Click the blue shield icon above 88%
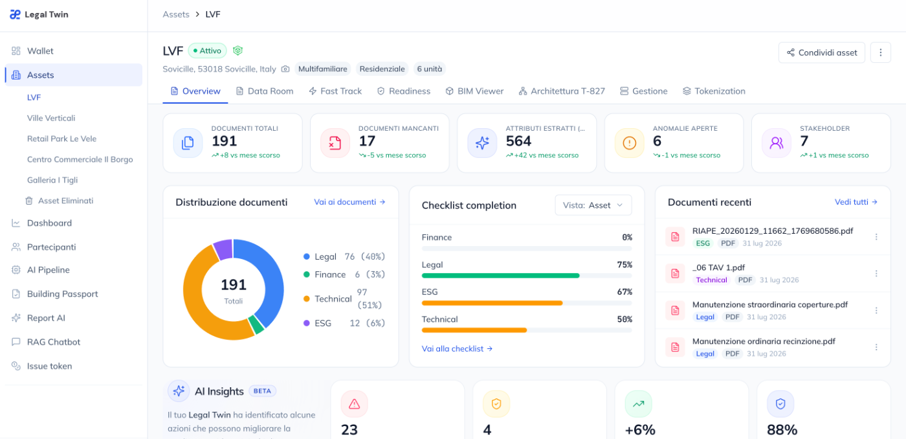The width and height of the screenshot is (906, 439). tap(780, 404)
